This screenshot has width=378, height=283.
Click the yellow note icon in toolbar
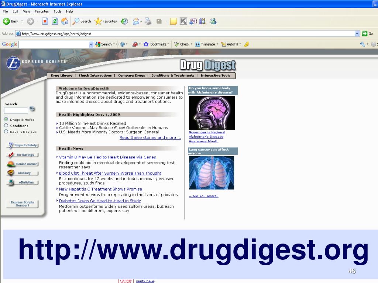click(173, 21)
